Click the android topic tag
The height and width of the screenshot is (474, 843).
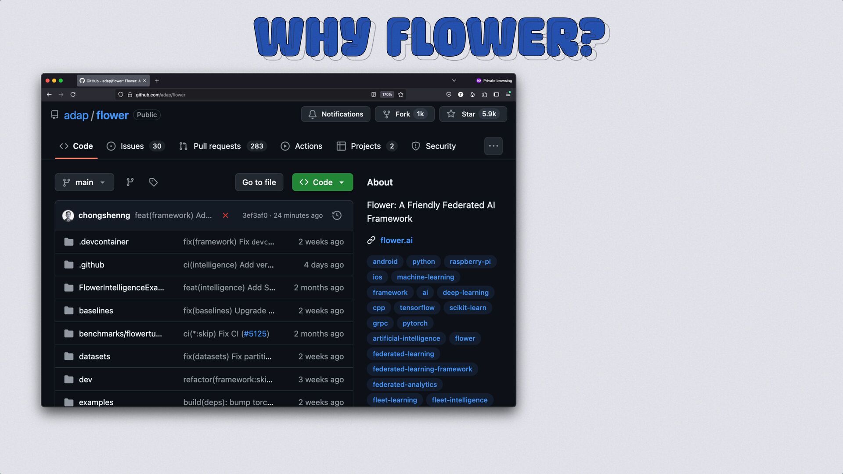[385, 262]
